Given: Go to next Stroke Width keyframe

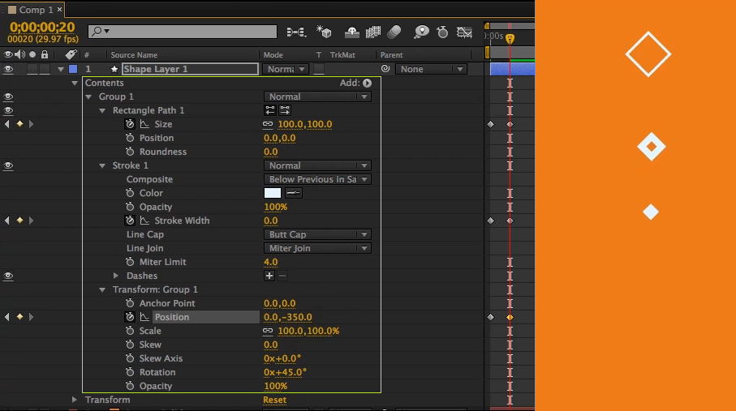Looking at the screenshot, I should 31,220.
